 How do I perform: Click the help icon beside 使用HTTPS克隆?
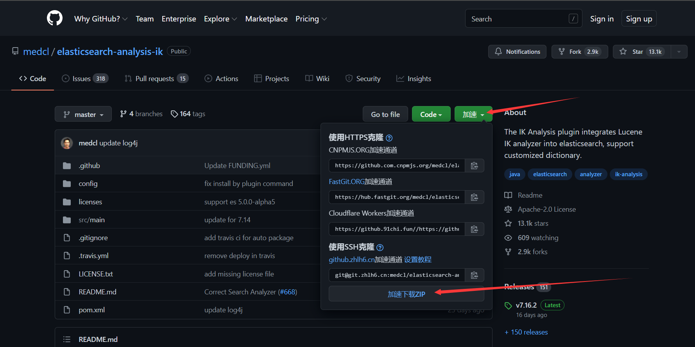pos(389,138)
